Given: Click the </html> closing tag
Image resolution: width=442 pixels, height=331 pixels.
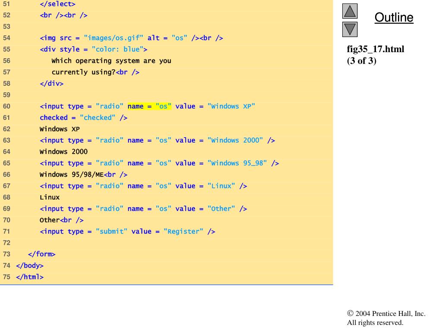Looking at the screenshot, I should point(30,277).
